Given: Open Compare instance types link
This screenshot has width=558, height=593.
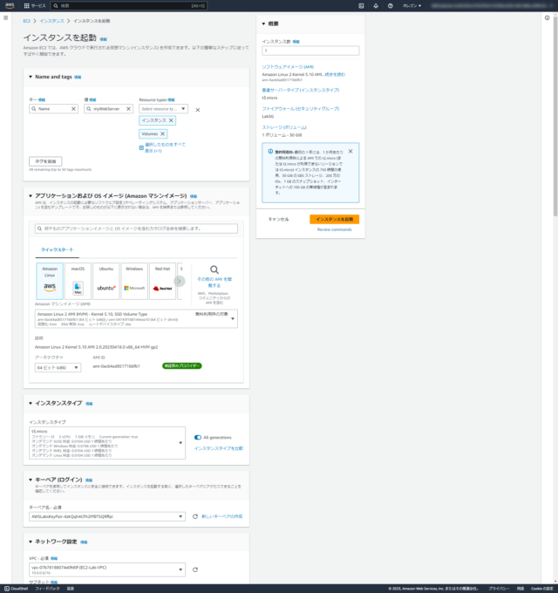Looking at the screenshot, I should pyautogui.click(x=219, y=448).
